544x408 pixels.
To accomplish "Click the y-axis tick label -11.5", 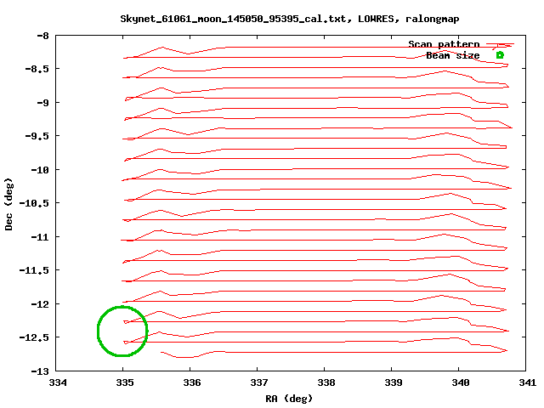I will click(x=34, y=270).
